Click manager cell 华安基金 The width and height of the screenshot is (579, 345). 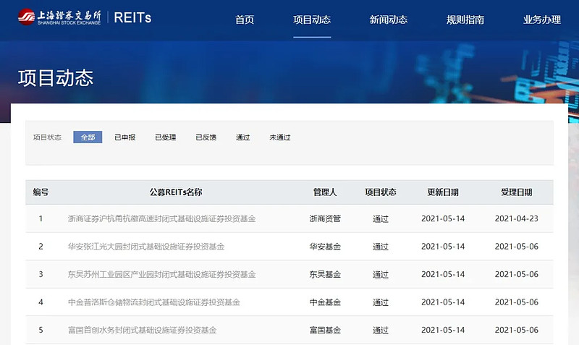pos(325,247)
